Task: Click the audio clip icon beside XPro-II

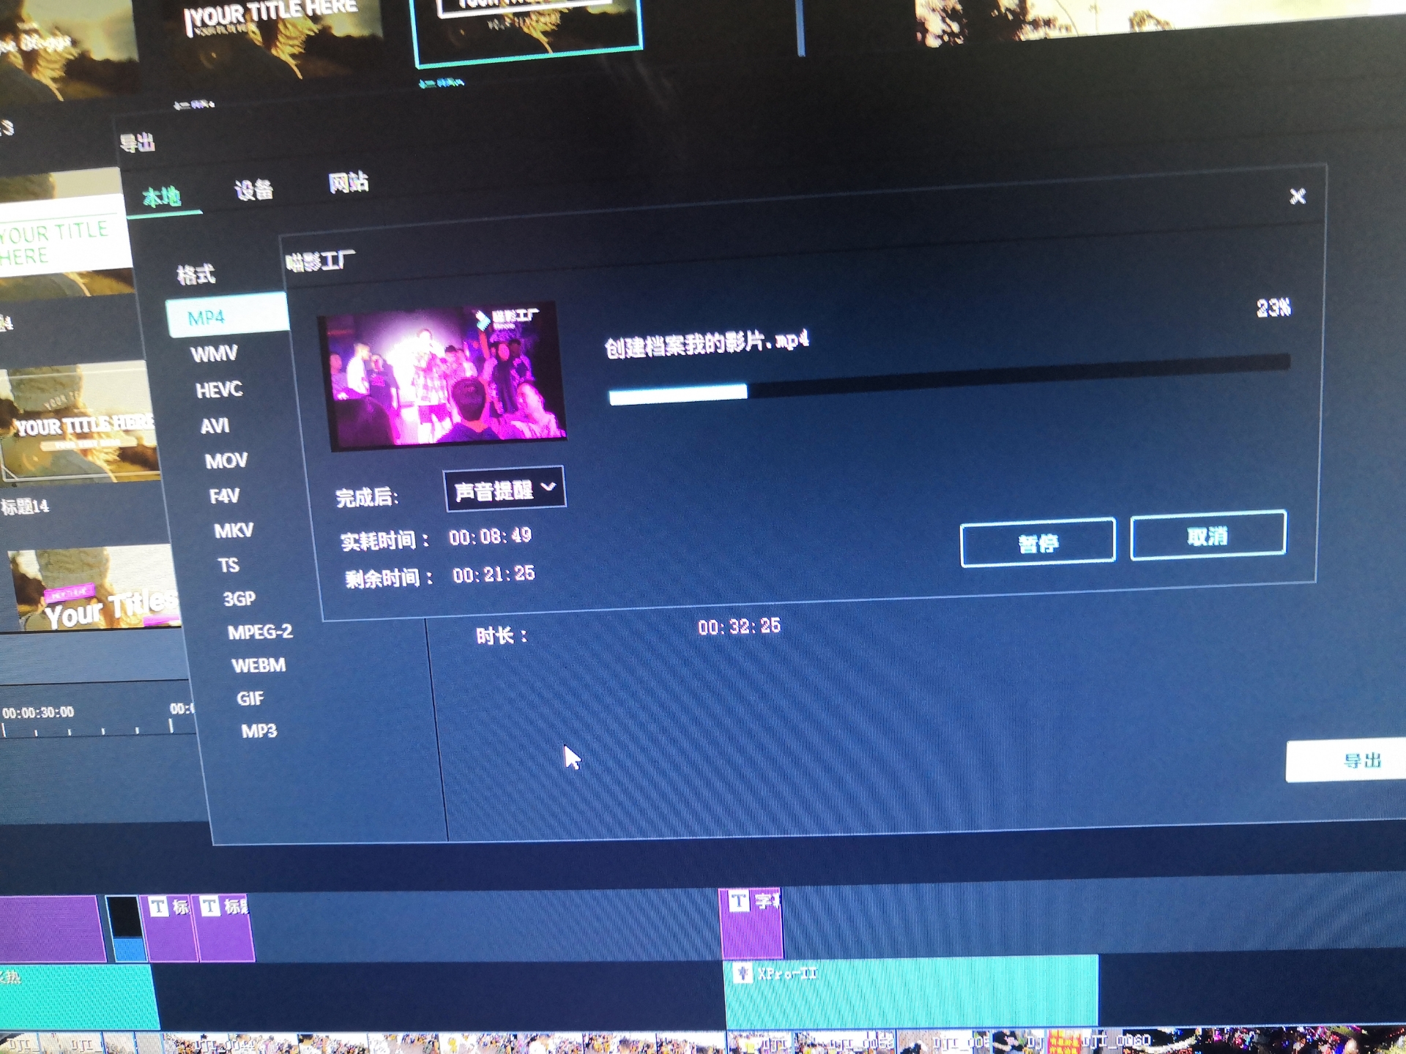Action: point(743,973)
